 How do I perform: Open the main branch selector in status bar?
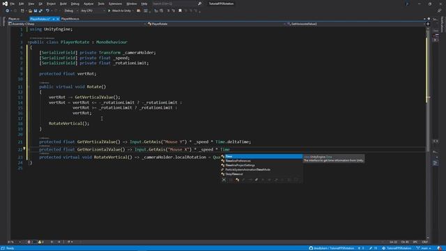click(424, 248)
